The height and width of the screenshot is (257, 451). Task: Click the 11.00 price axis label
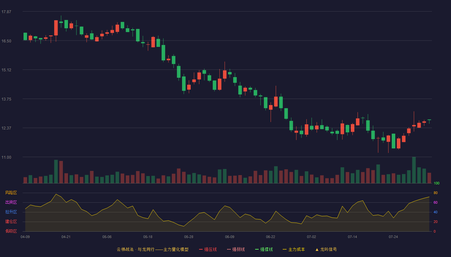6,157
